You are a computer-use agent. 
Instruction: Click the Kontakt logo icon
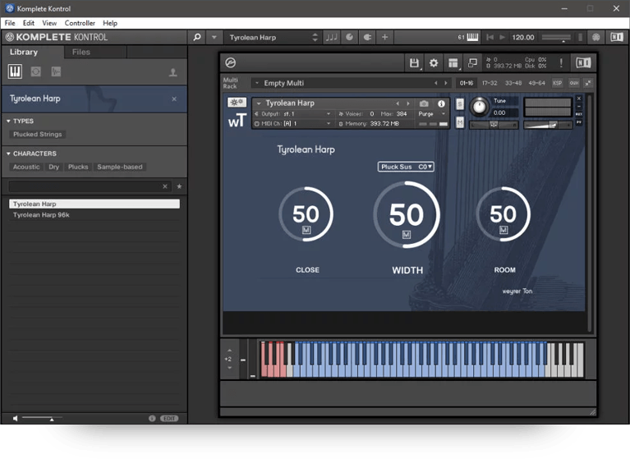(231, 62)
